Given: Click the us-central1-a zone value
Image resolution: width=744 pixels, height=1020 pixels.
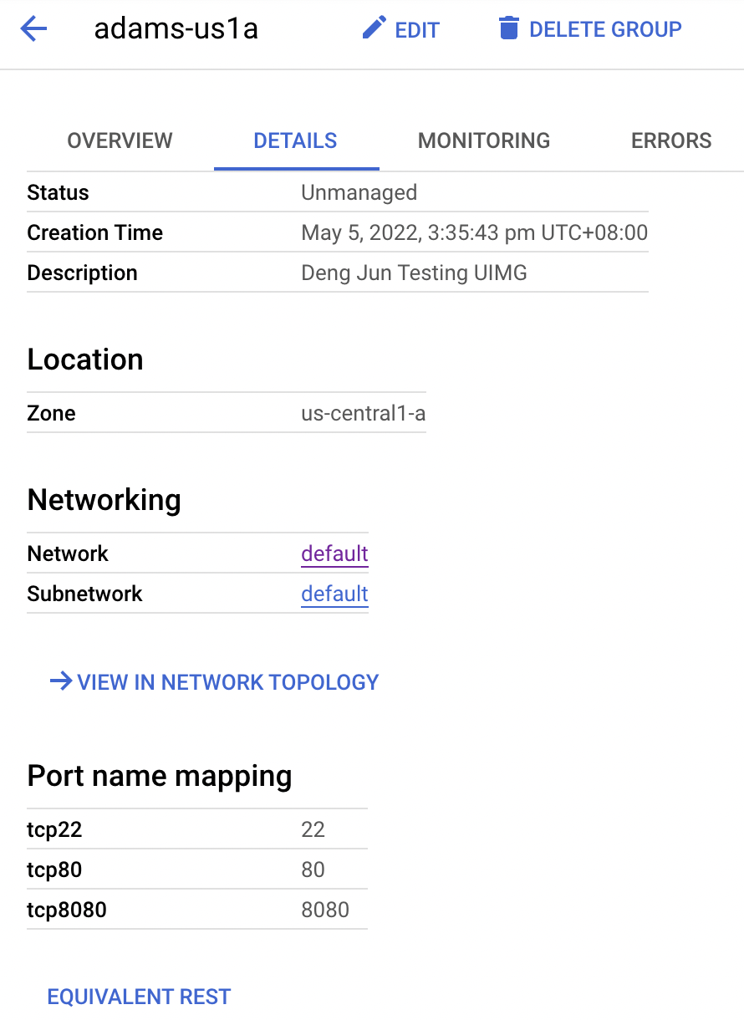Looking at the screenshot, I should [x=364, y=413].
